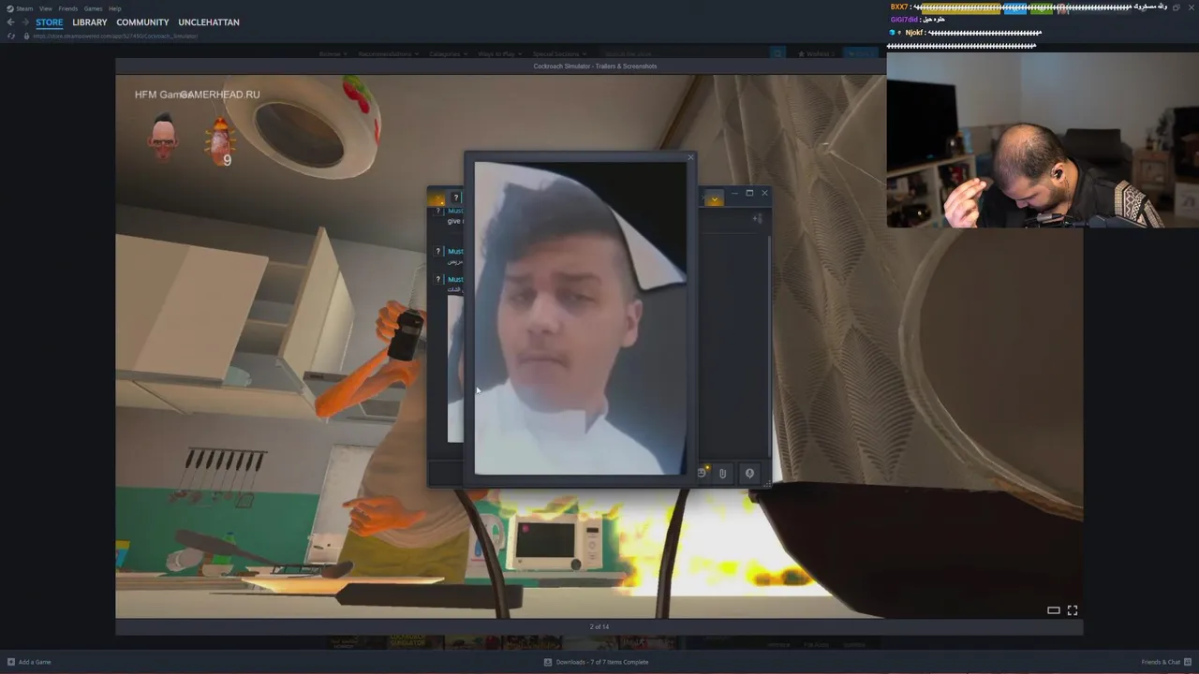Reload the store page
This screenshot has height=674, width=1199.
click(11, 36)
